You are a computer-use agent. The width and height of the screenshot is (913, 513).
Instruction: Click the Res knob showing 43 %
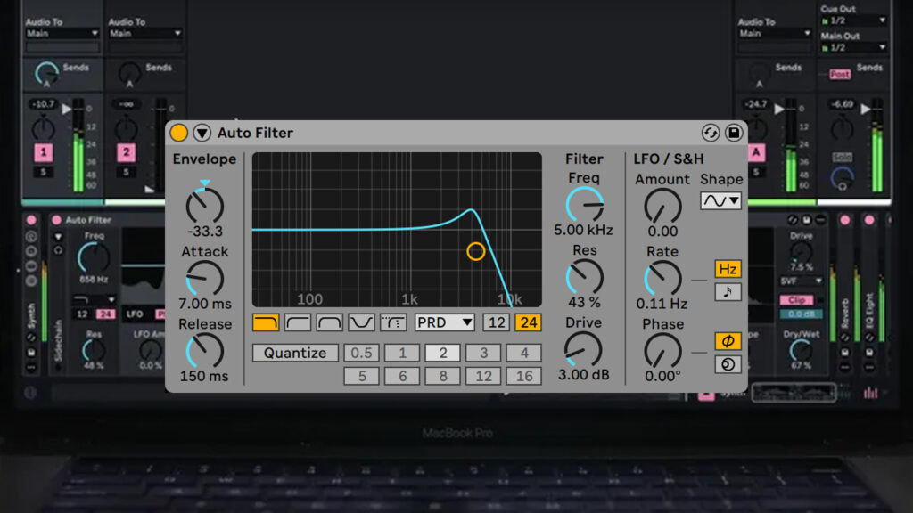585,277
